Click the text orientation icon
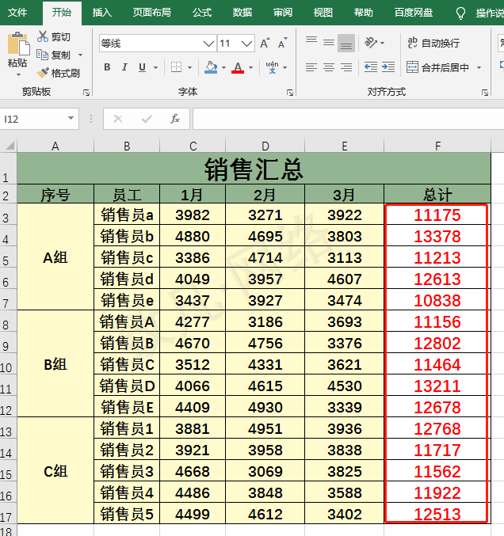 point(371,43)
